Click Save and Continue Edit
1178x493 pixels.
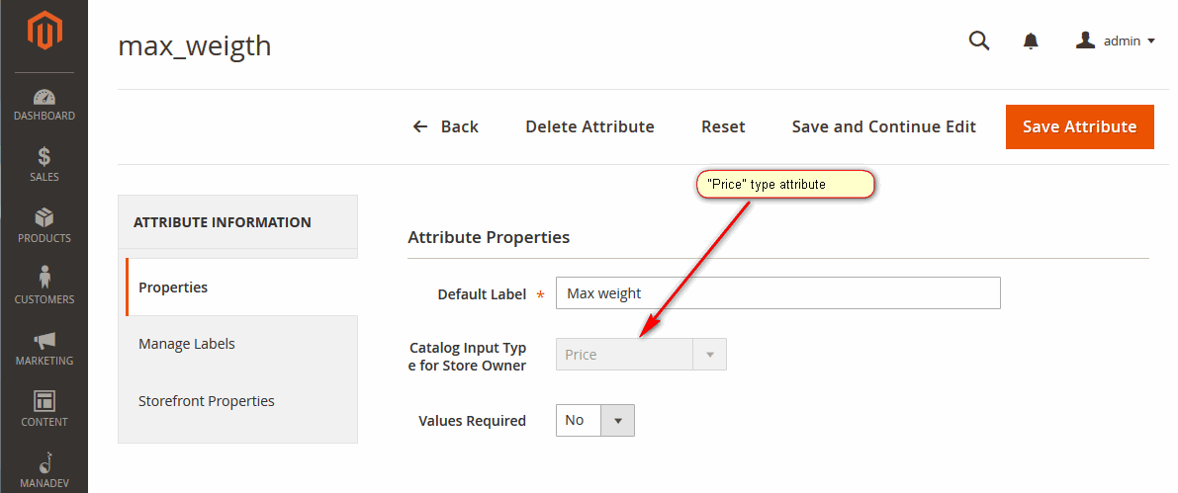tap(883, 126)
